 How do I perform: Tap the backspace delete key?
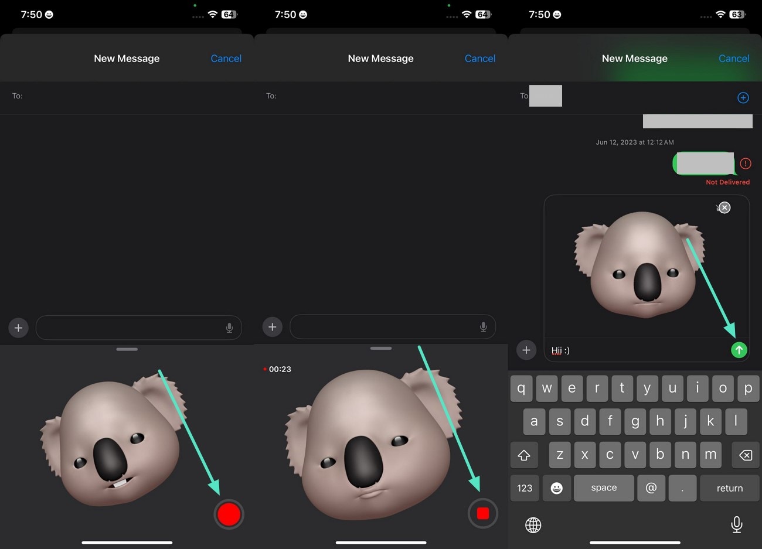tap(746, 455)
